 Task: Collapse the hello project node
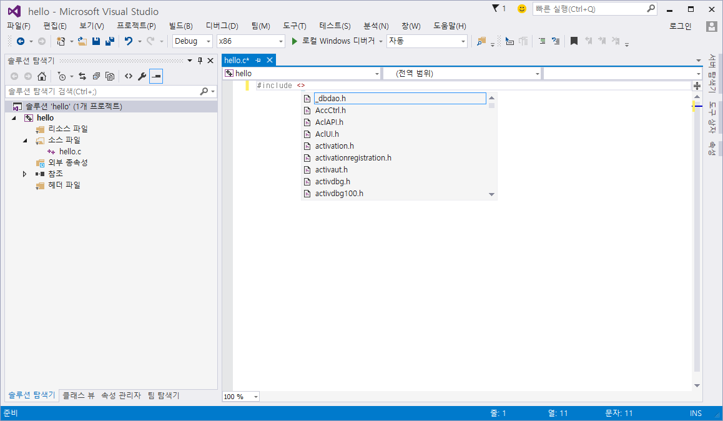14,118
